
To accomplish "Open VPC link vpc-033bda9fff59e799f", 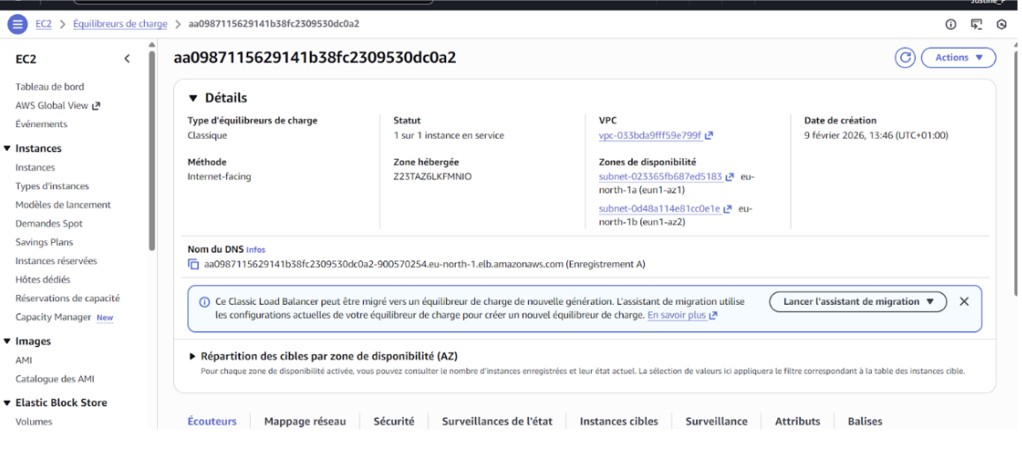I will [x=650, y=136].
